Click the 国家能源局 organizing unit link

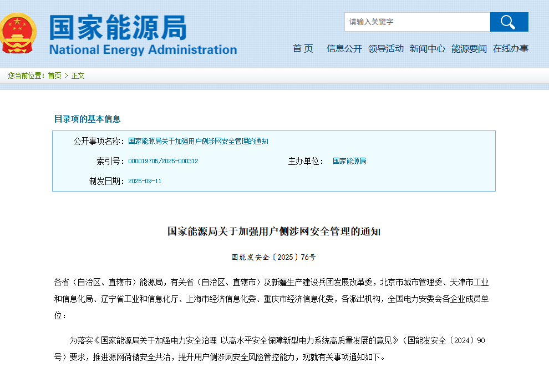click(x=349, y=161)
